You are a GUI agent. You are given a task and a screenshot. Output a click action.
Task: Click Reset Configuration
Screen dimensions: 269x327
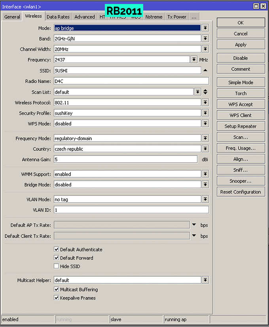(x=241, y=192)
